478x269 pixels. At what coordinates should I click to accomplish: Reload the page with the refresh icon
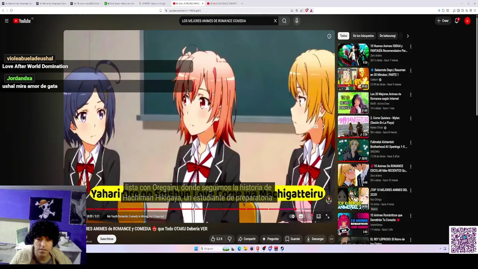tap(11, 10)
